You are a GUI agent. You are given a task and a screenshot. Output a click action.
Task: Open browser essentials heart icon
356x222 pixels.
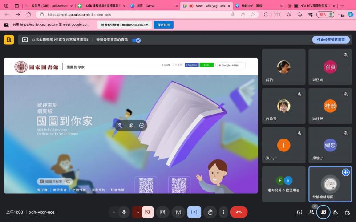click(311, 15)
